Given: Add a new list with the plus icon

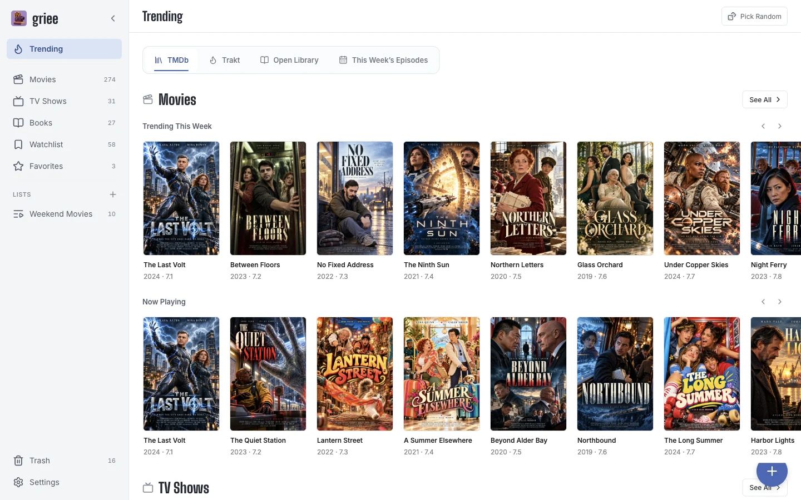Looking at the screenshot, I should click(x=113, y=194).
